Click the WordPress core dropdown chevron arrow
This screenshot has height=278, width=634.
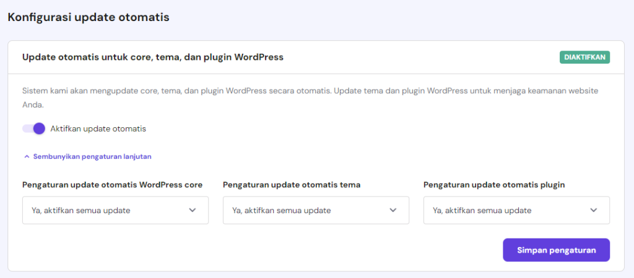[193, 210]
